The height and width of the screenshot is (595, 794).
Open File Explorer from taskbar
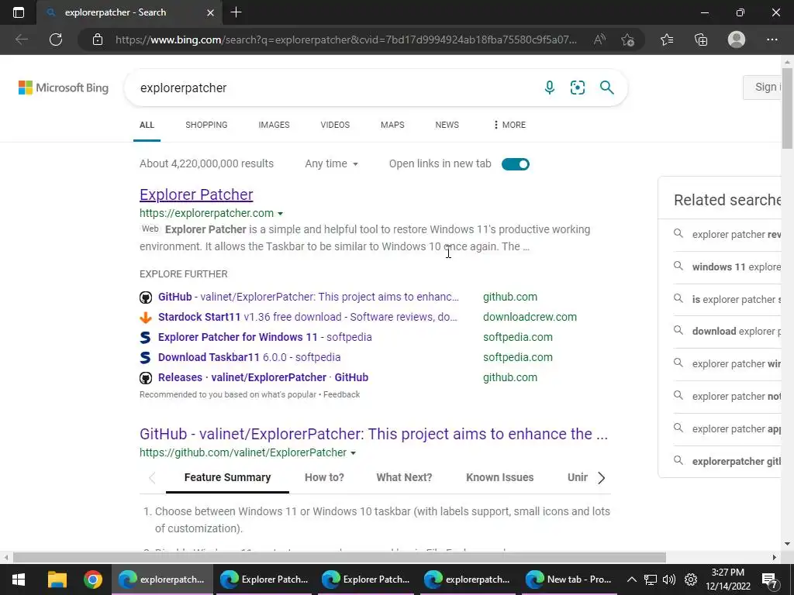click(x=57, y=580)
